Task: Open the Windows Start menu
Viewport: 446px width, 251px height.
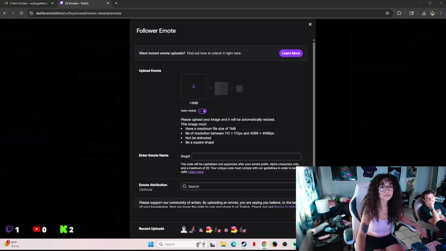Action: tap(151, 244)
